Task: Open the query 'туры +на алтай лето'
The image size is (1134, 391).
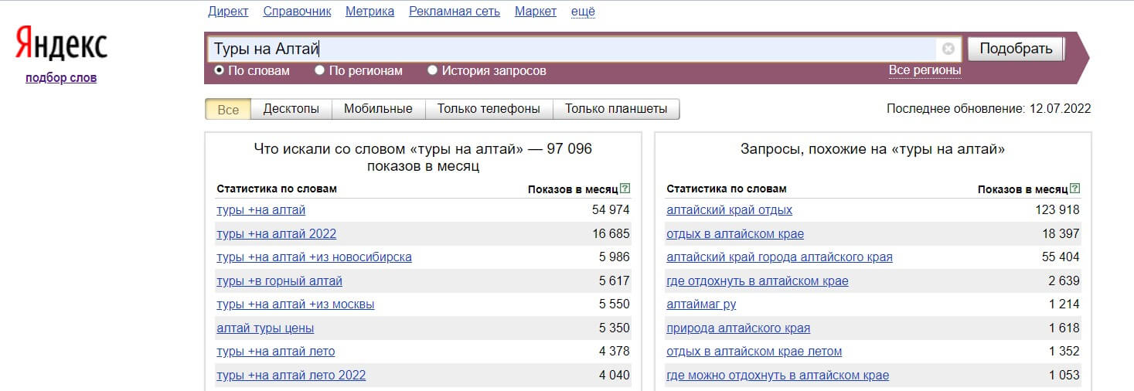Action: click(275, 351)
